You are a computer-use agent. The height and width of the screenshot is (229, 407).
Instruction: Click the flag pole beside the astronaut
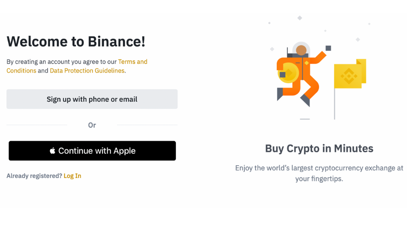coord(335,103)
